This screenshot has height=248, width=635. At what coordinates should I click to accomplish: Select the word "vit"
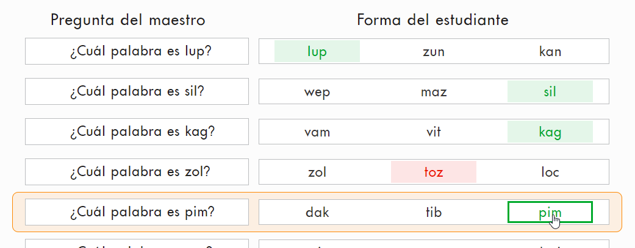point(434,132)
